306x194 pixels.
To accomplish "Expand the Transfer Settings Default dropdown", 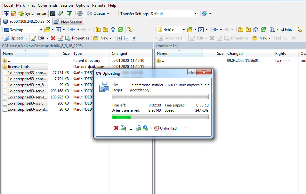I will (x=195, y=14).
